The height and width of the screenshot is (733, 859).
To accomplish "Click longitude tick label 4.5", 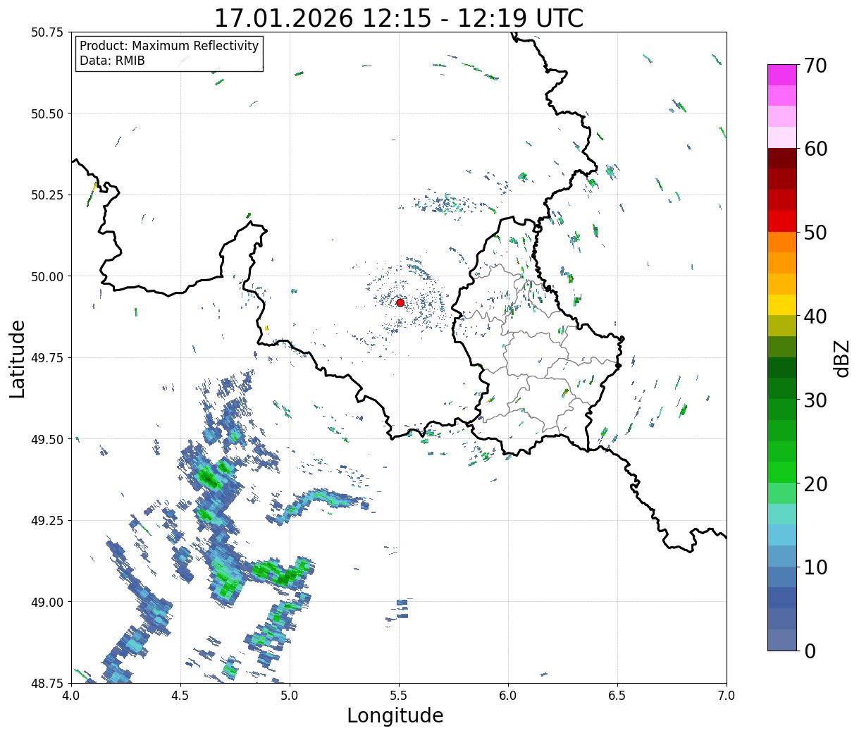I will (x=180, y=696).
